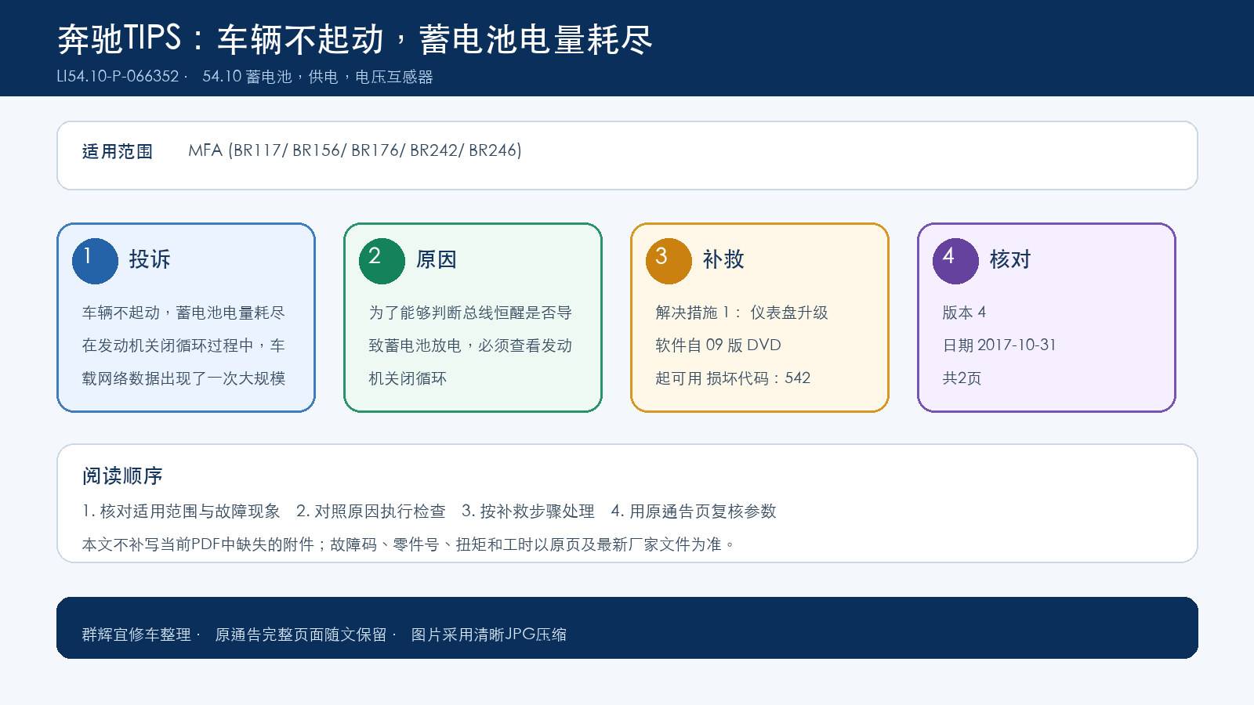This screenshot has height=705, width=1254.
Task: Click step 1. 核对适用范围与故障现象
Action: 181,512
